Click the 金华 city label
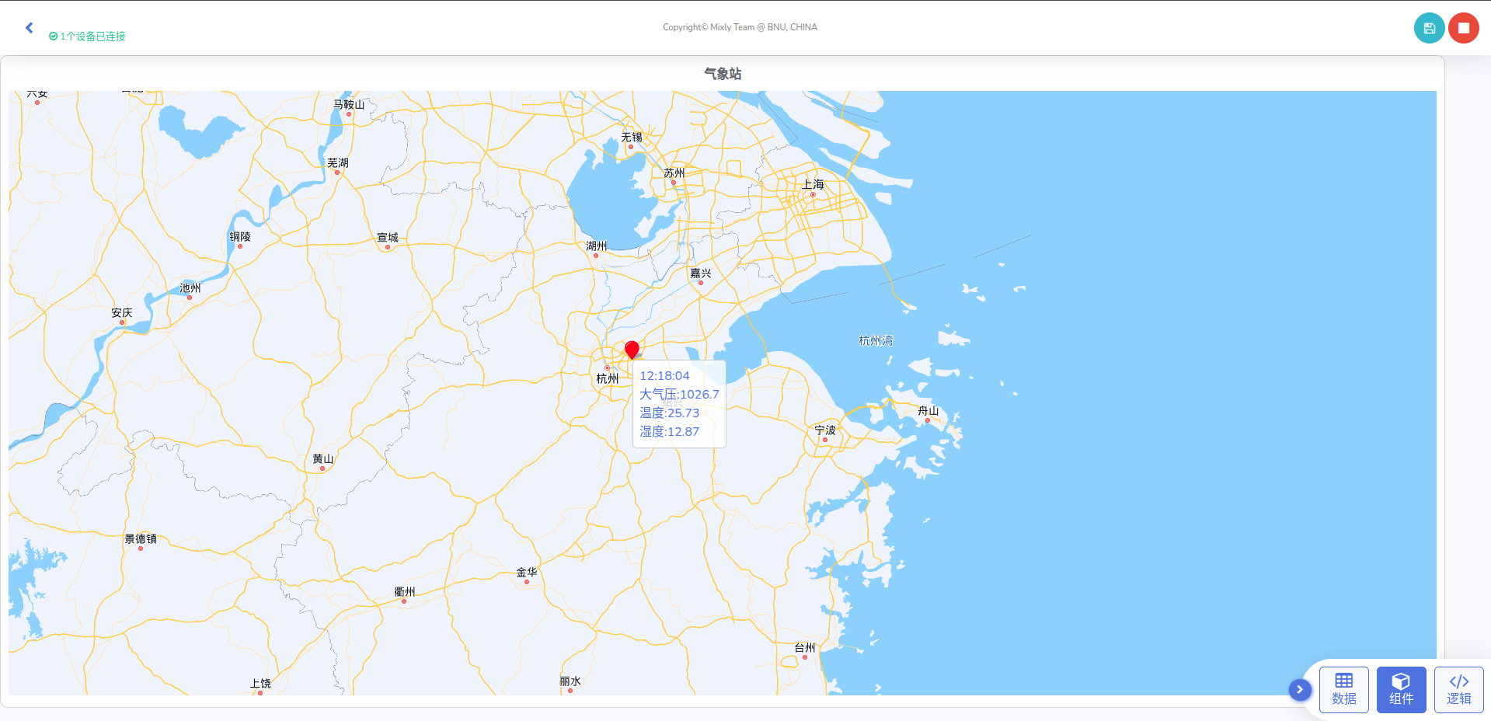 (x=526, y=572)
